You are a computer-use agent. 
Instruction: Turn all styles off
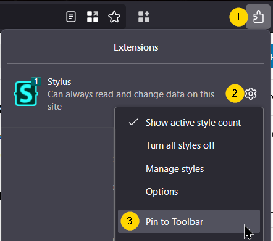[189, 145]
